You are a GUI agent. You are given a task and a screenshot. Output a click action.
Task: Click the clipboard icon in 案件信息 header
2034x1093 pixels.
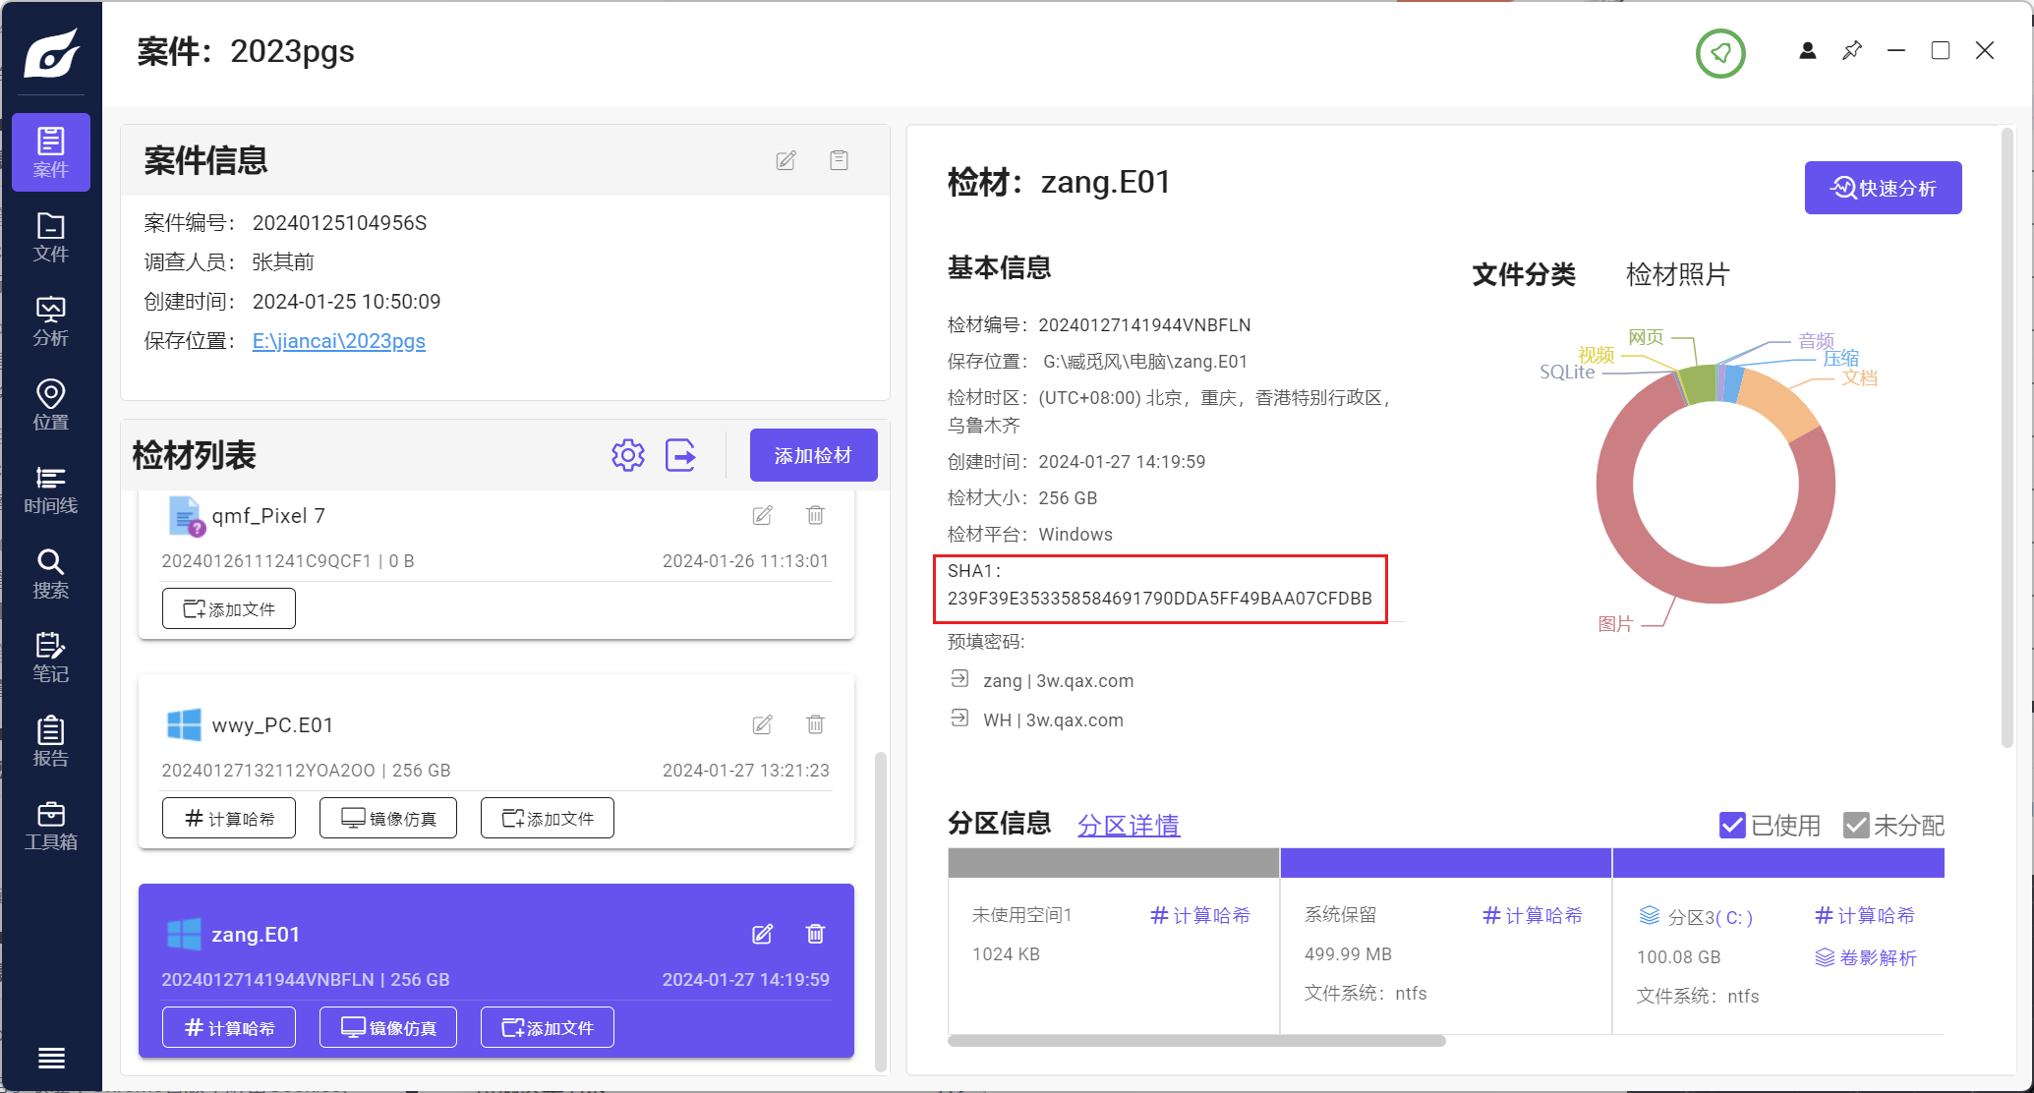point(839,160)
